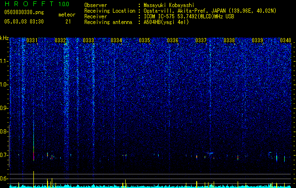
Task: Click the HROFFT 1.0.0 title text
Action: coord(37,4)
